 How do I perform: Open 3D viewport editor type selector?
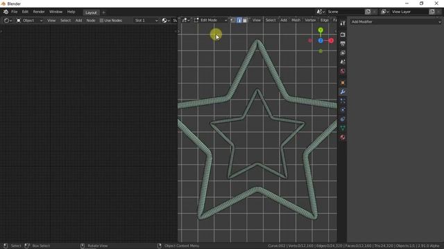click(x=186, y=20)
